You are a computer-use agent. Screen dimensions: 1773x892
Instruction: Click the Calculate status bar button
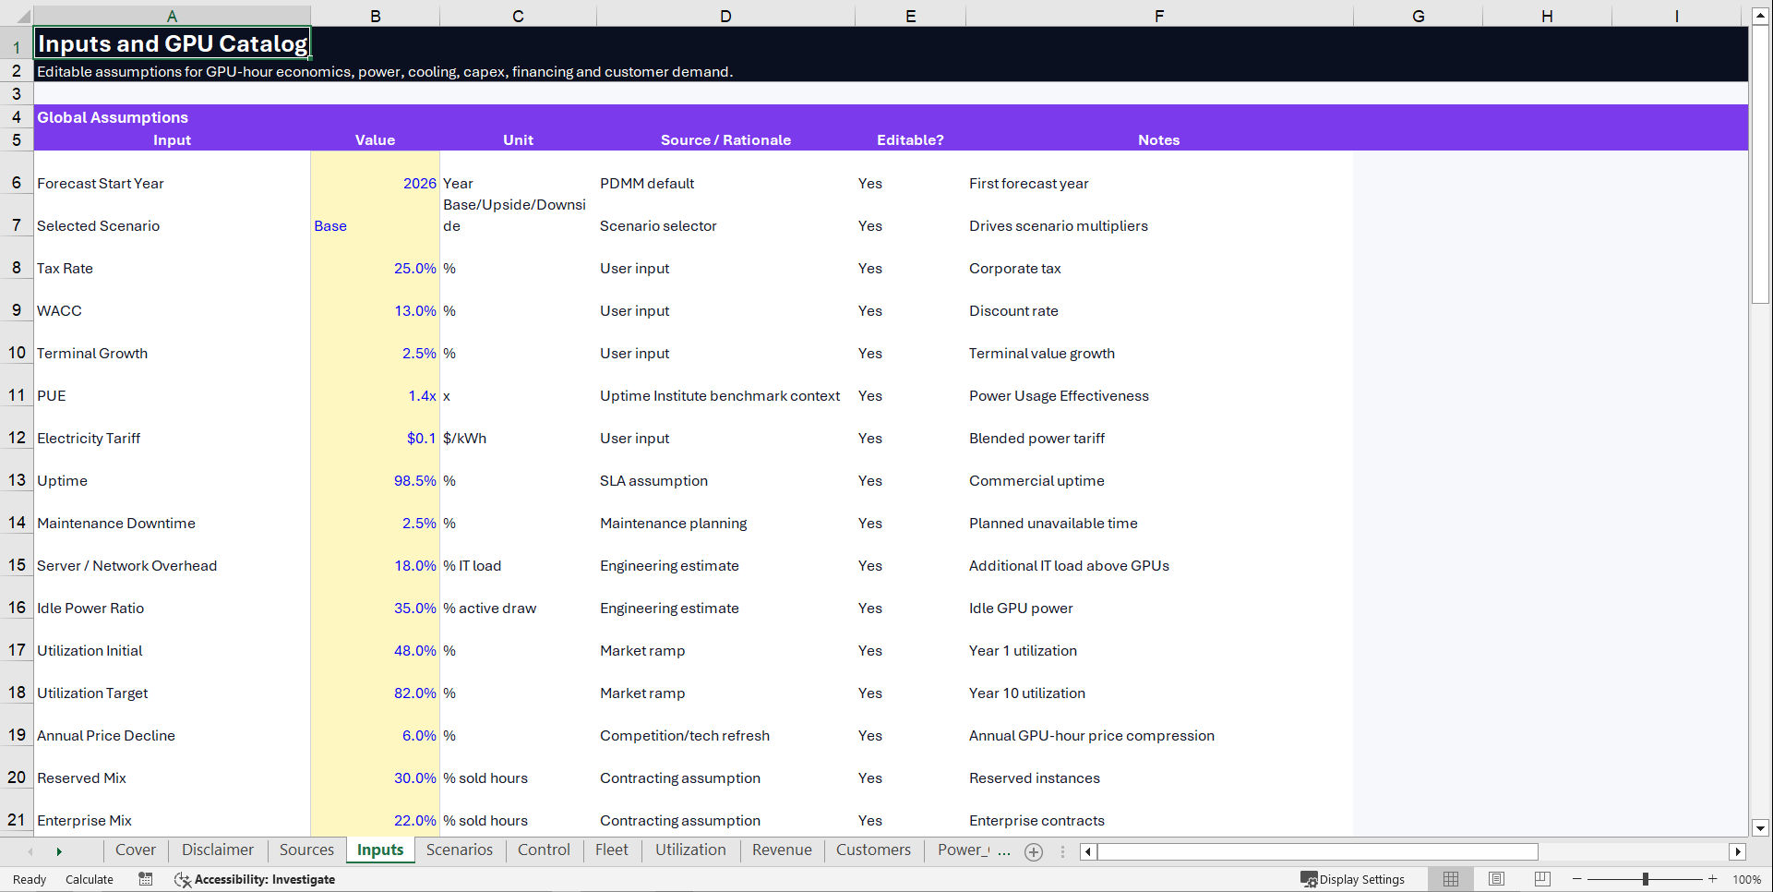(x=90, y=879)
